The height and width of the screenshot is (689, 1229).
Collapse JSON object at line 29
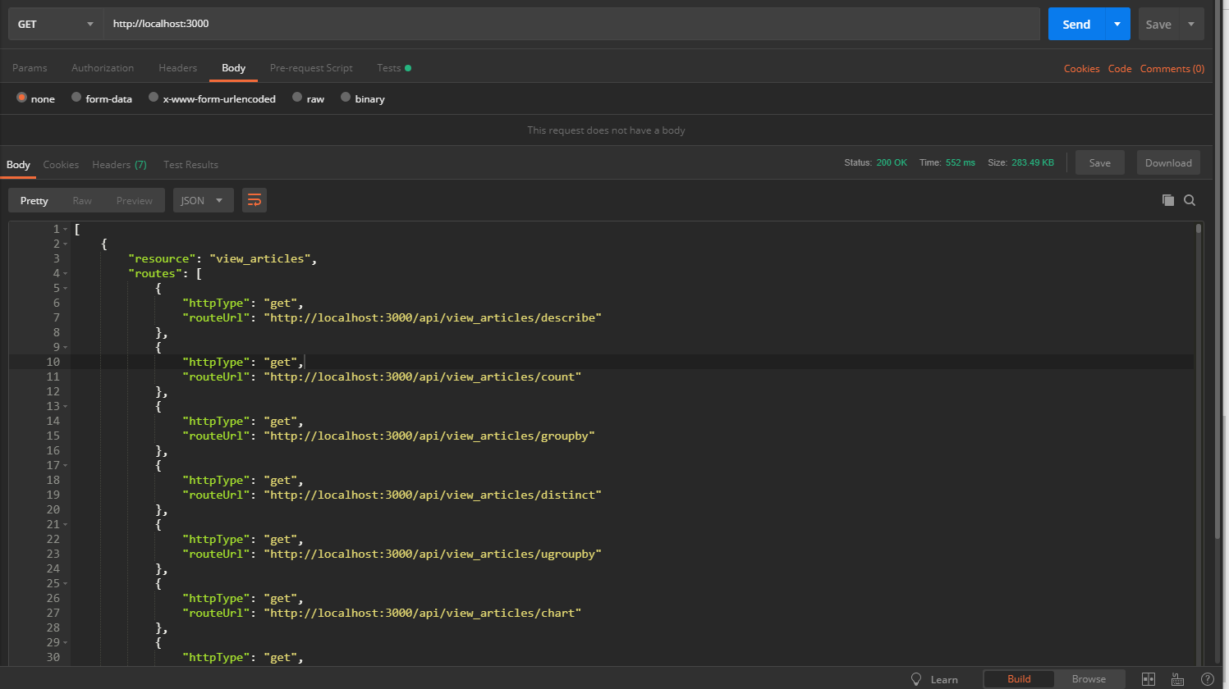click(x=66, y=643)
